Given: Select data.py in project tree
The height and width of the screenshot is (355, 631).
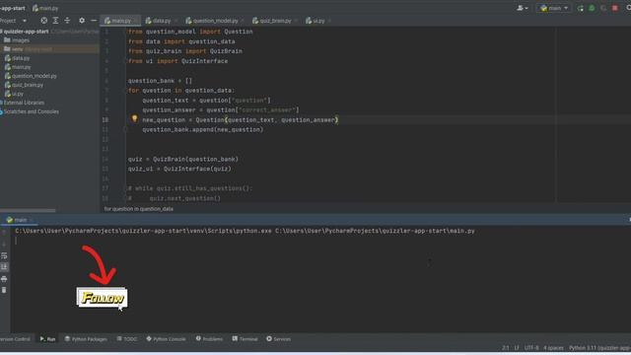Looking at the screenshot, I should (18, 58).
